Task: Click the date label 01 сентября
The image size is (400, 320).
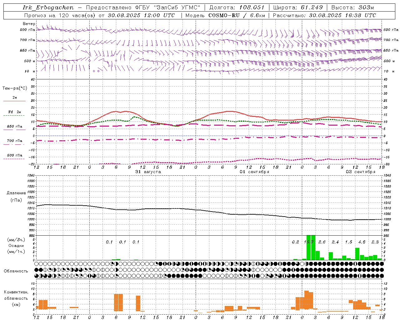Action: 254,172
